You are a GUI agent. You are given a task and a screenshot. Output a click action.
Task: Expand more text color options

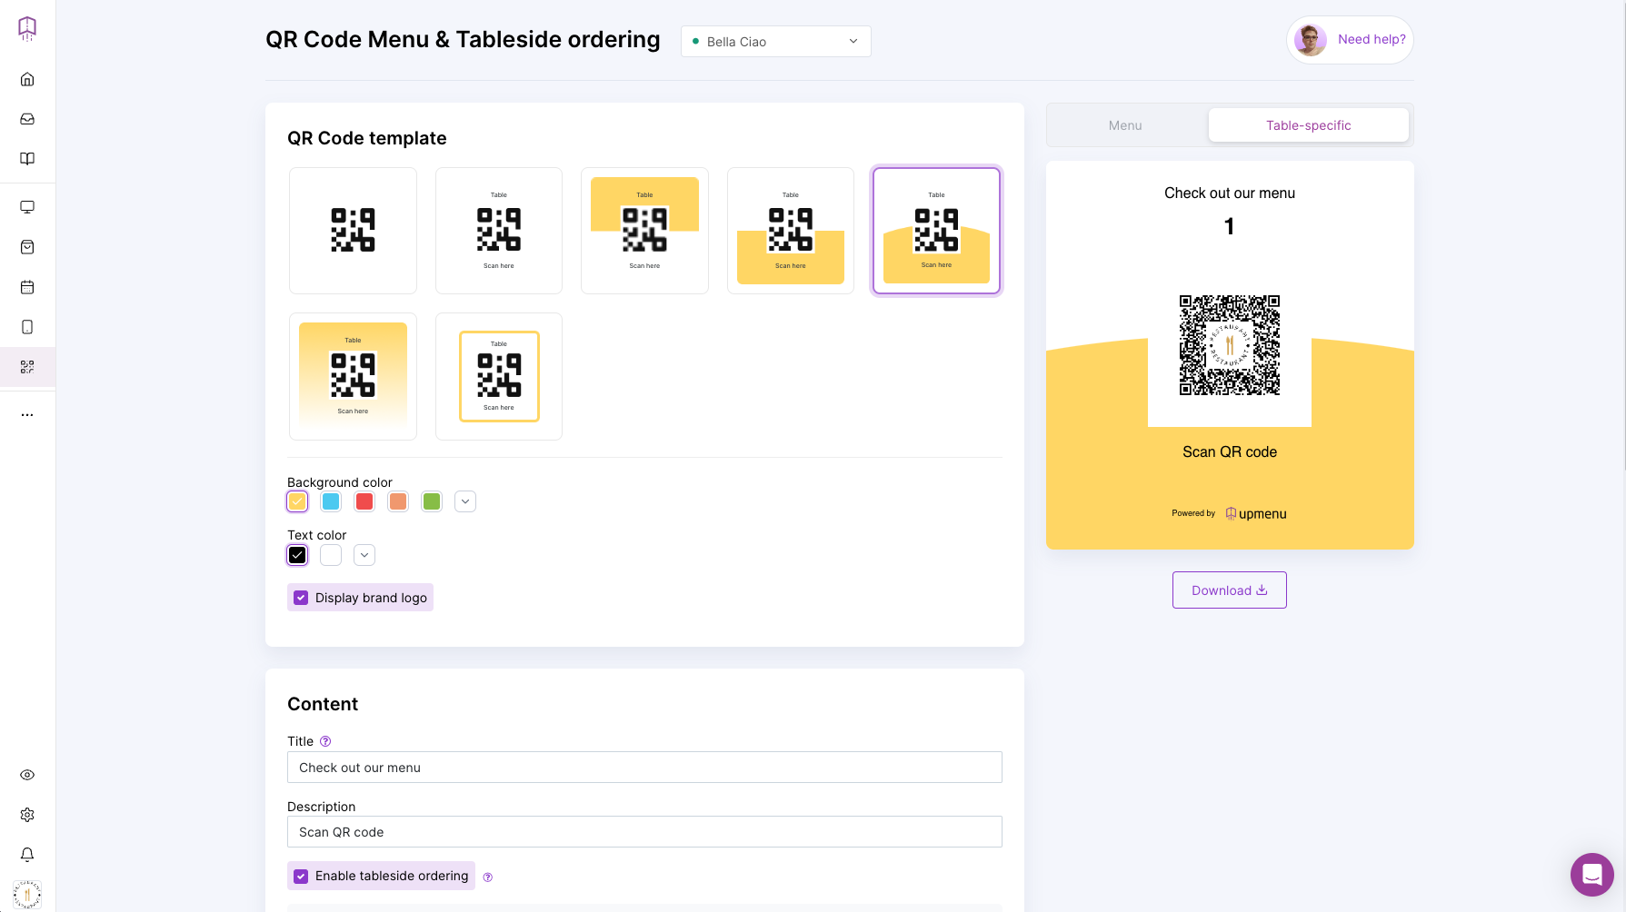click(x=364, y=555)
